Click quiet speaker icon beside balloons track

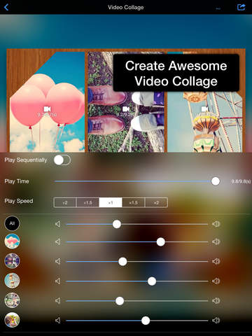pyautogui.click(x=58, y=241)
